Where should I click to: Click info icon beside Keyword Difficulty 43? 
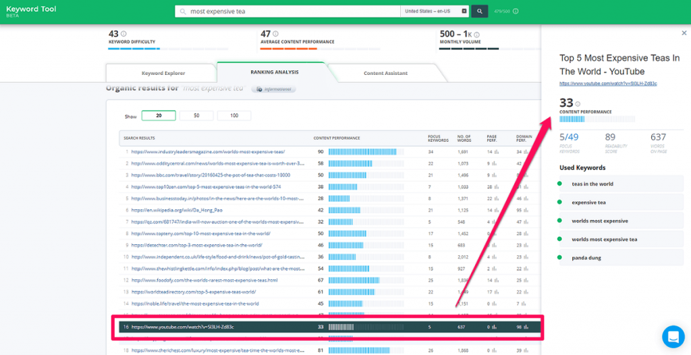123,34
